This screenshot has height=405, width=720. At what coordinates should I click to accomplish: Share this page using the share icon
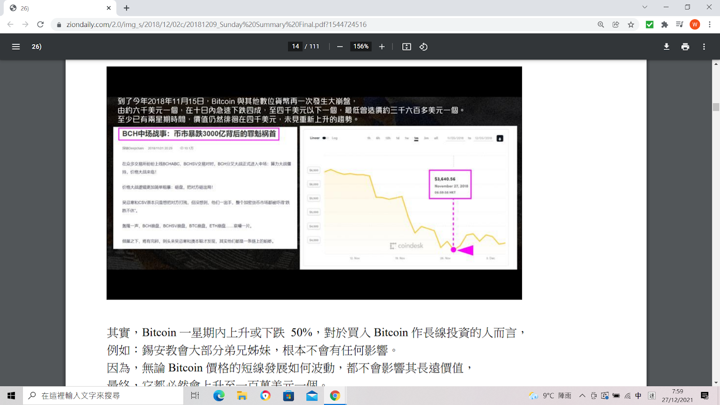pos(616,24)
